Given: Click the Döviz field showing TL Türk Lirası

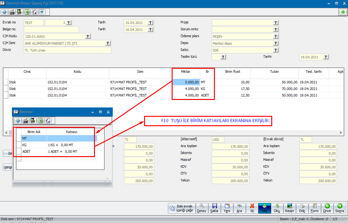Looking at the screenshot, I should tap(68, 50).
